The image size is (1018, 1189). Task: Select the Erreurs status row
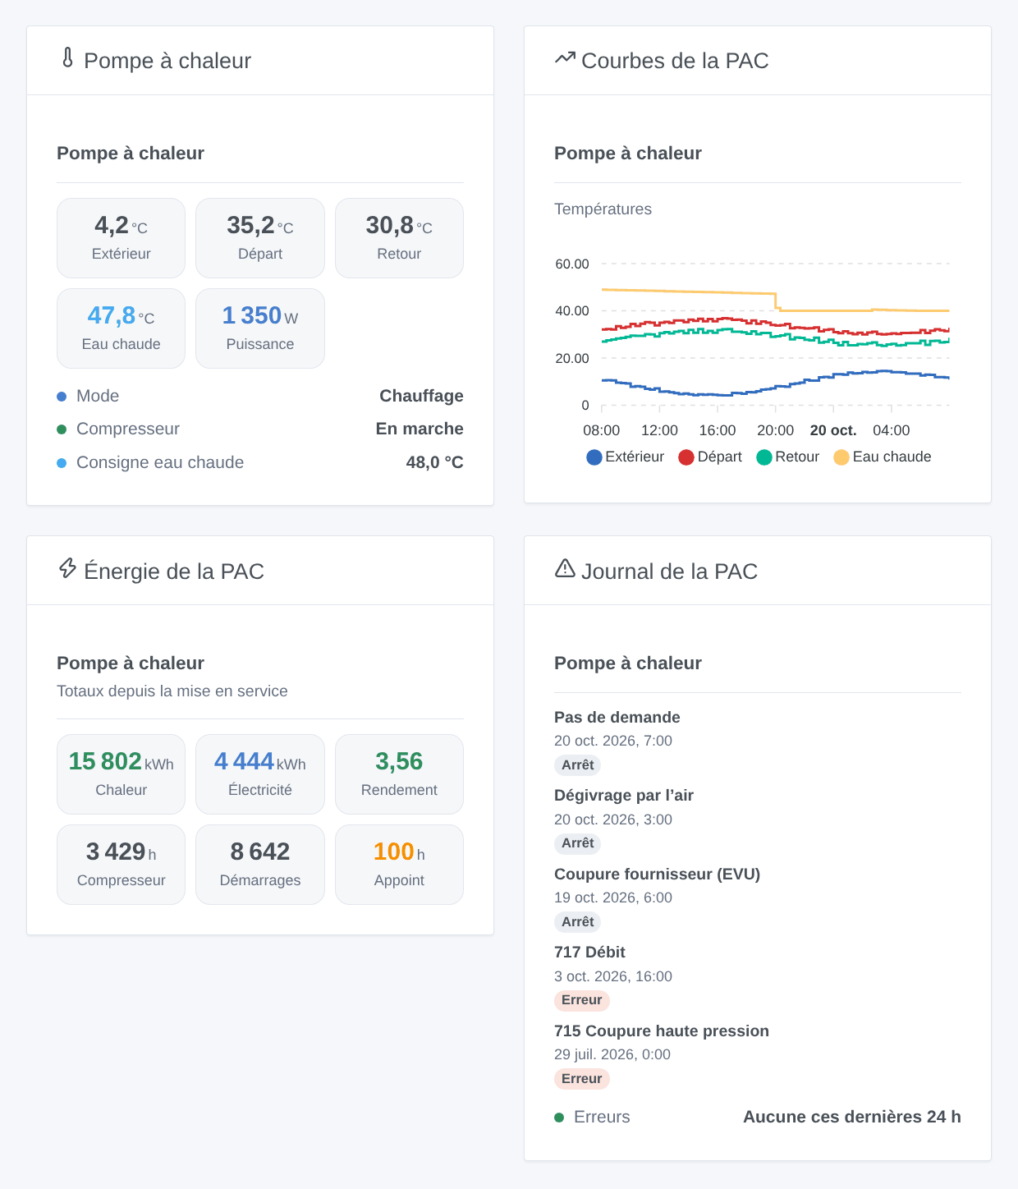tap(758, 1117)
